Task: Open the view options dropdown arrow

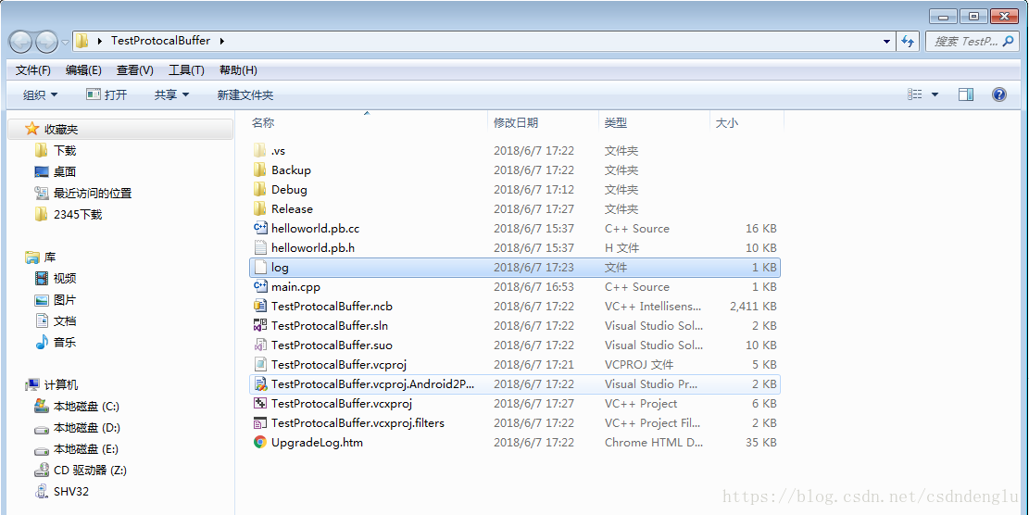Action: (935, 95)
